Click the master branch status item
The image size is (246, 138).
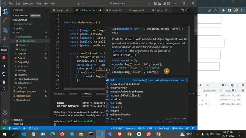14,128
